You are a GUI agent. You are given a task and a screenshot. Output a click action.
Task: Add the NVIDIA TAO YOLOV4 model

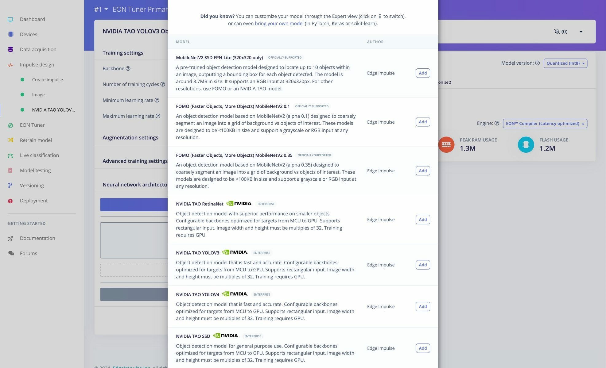point(423,306)
